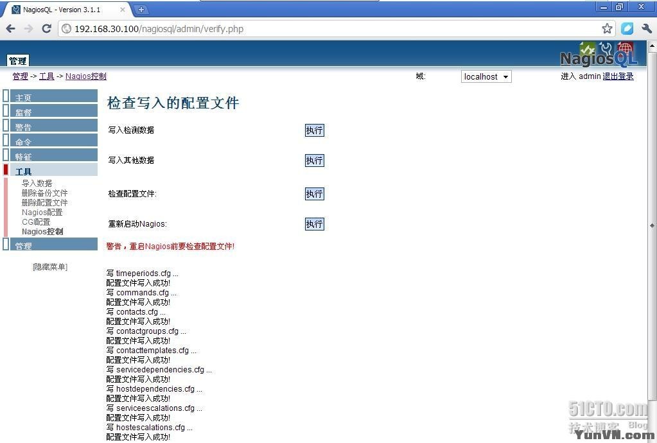Click the 检查写入的配置文件 page heading

pos(173,103)
